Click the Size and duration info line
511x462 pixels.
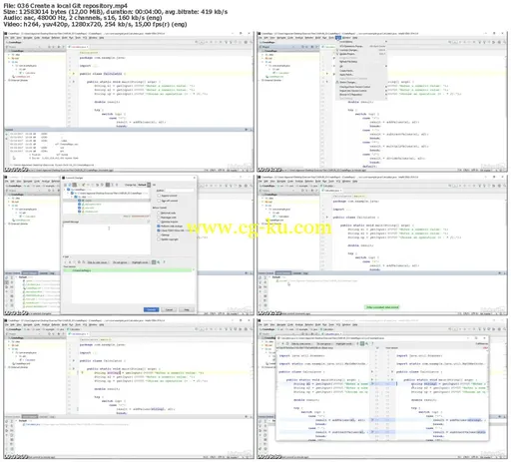pyautogui.click(x=116, y=12)
